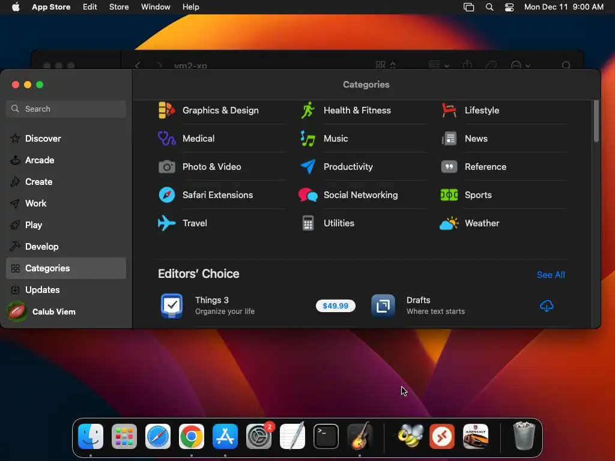Open Asphalt game from the Dock
The height and width of the screenshot is (461, 615).
point(476,436)
